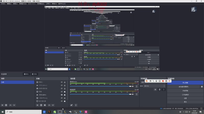The height and width of the screenshot is (114, 204).
Task: Open the 场景集合(S) menu
Action: pos(41,4)
